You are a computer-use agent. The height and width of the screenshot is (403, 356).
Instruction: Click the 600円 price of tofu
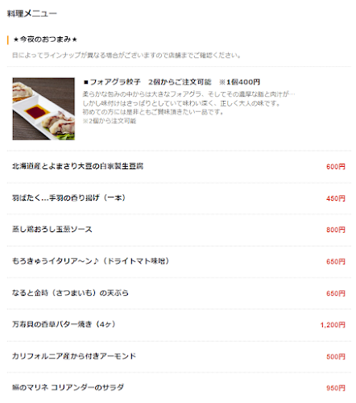[336, 167]
